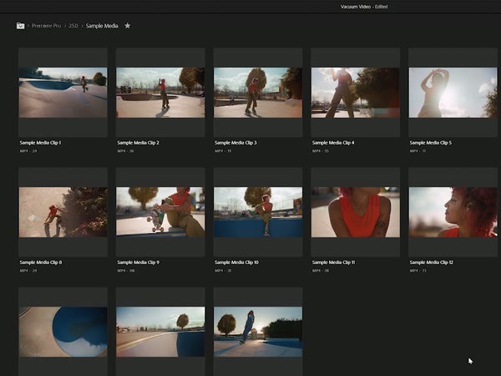Select Sample Media Clip 9 thumbnail

pyautogui.click(x=160, y=212)
